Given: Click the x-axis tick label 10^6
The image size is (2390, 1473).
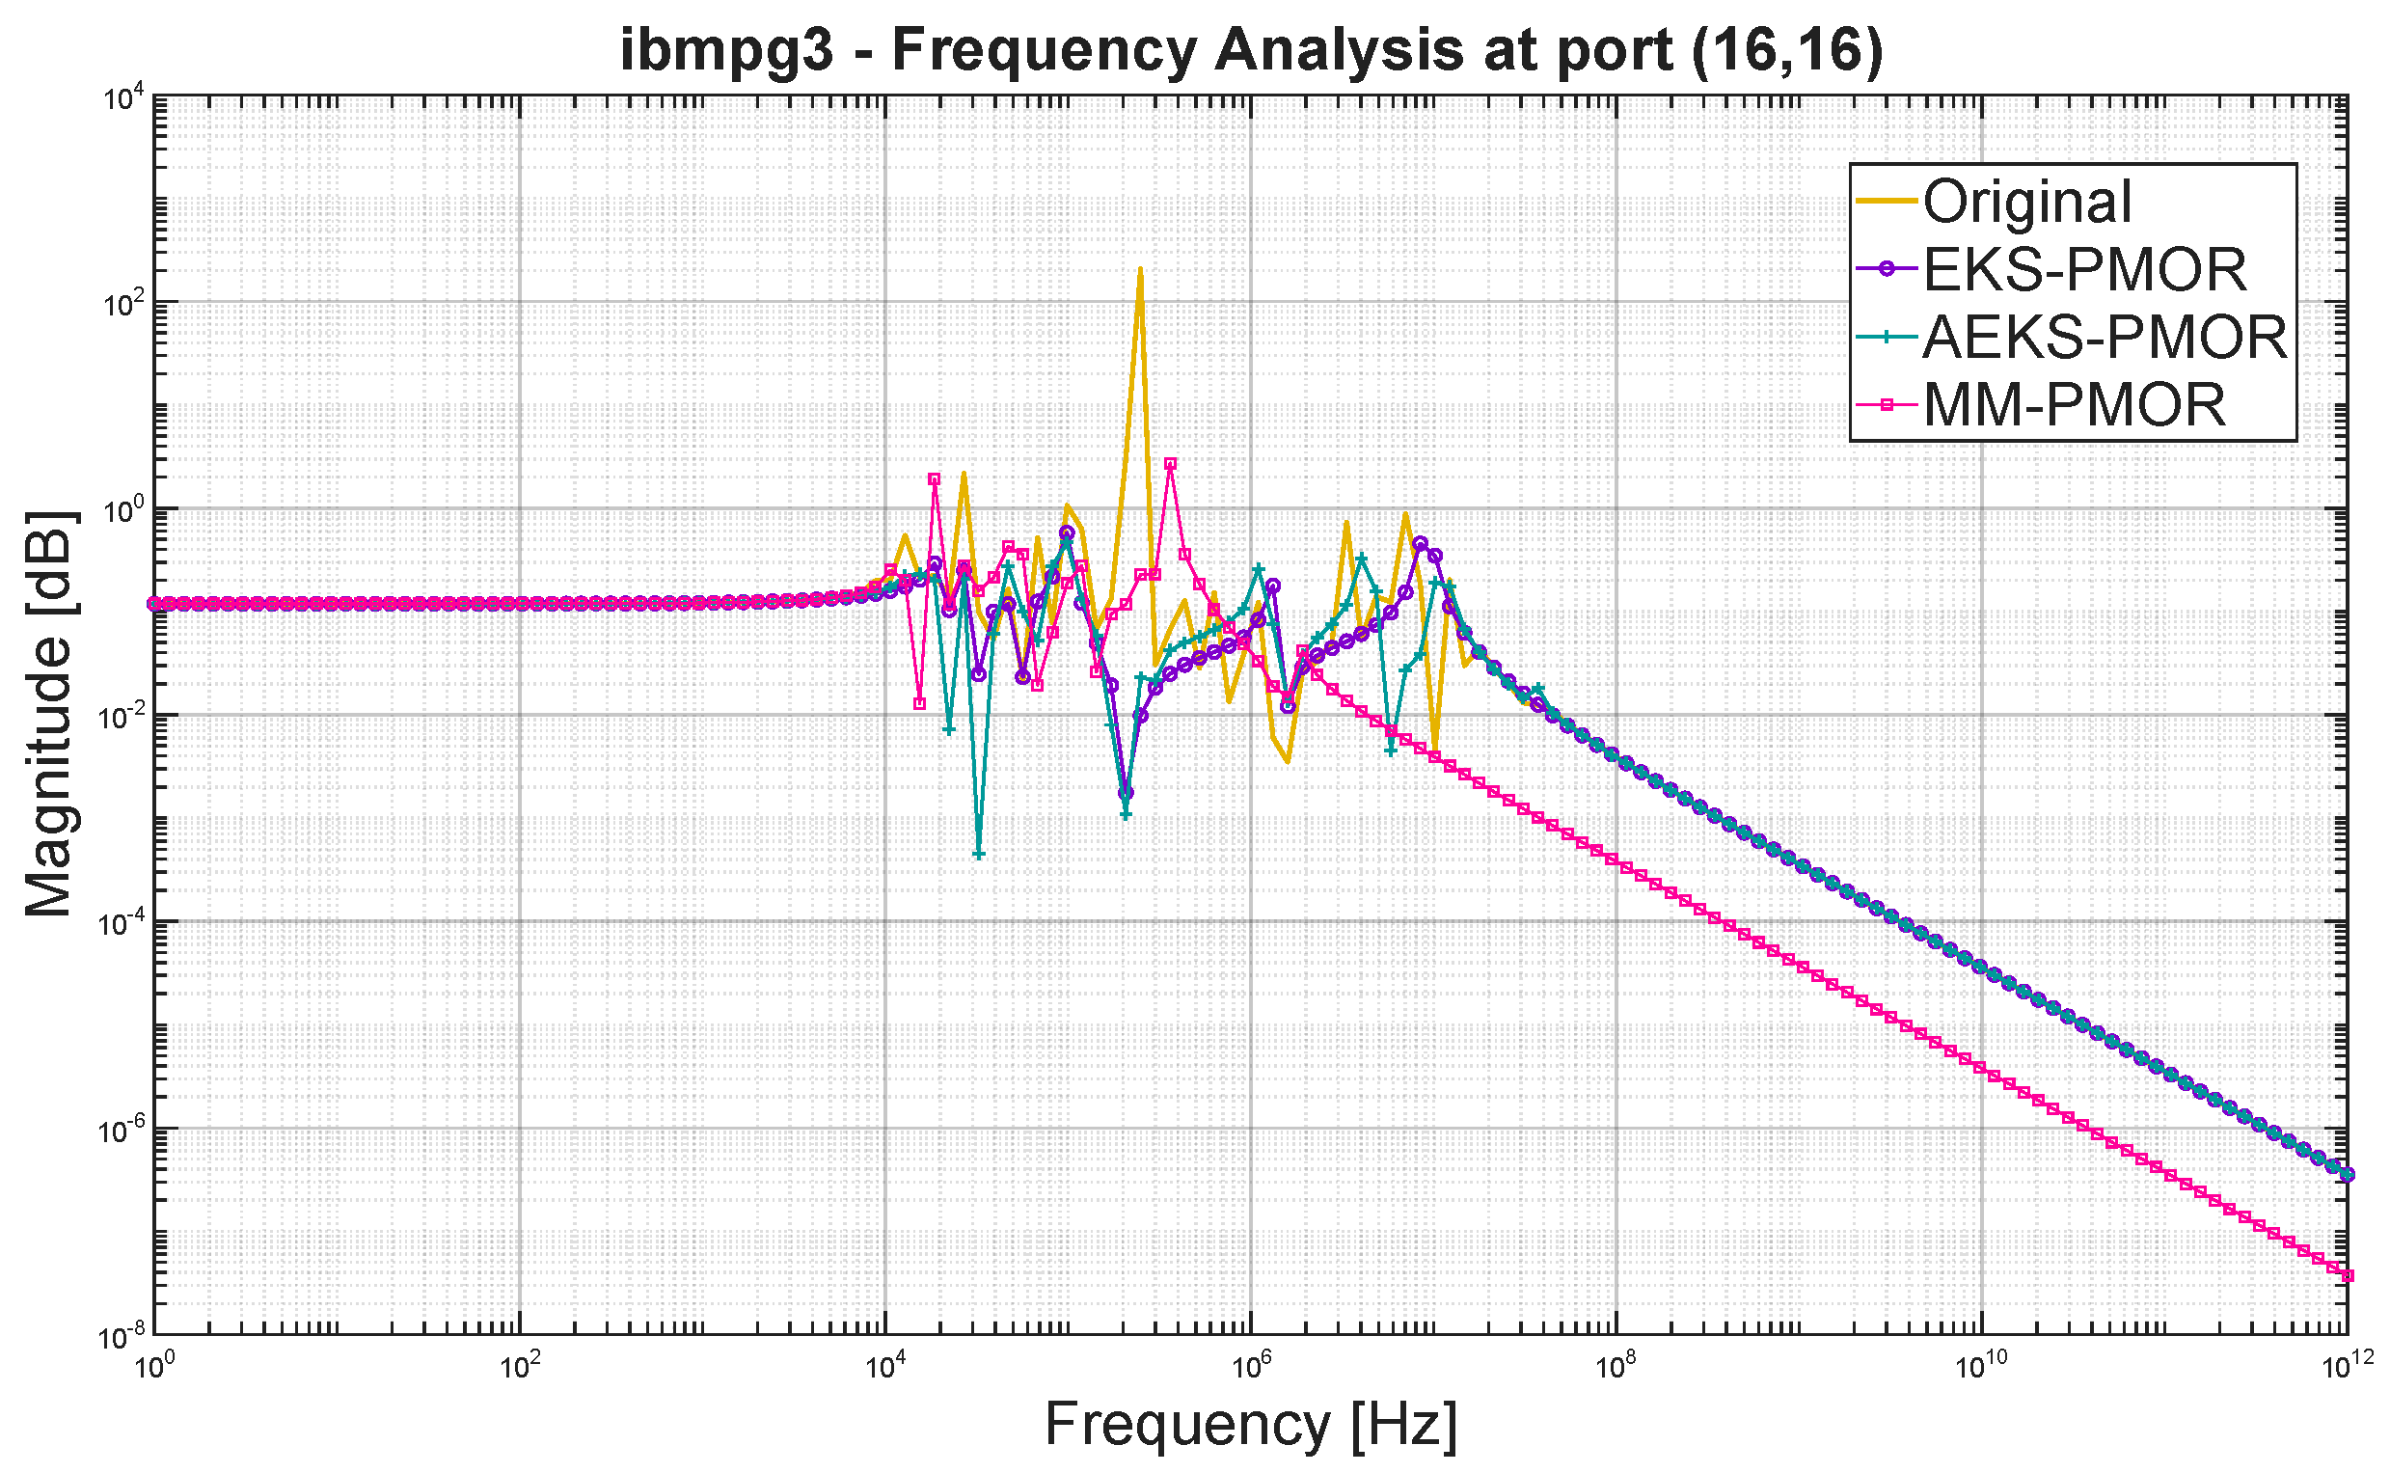Looking at the screenshot, I should pyautogui.click(x=1250, y=1365).
